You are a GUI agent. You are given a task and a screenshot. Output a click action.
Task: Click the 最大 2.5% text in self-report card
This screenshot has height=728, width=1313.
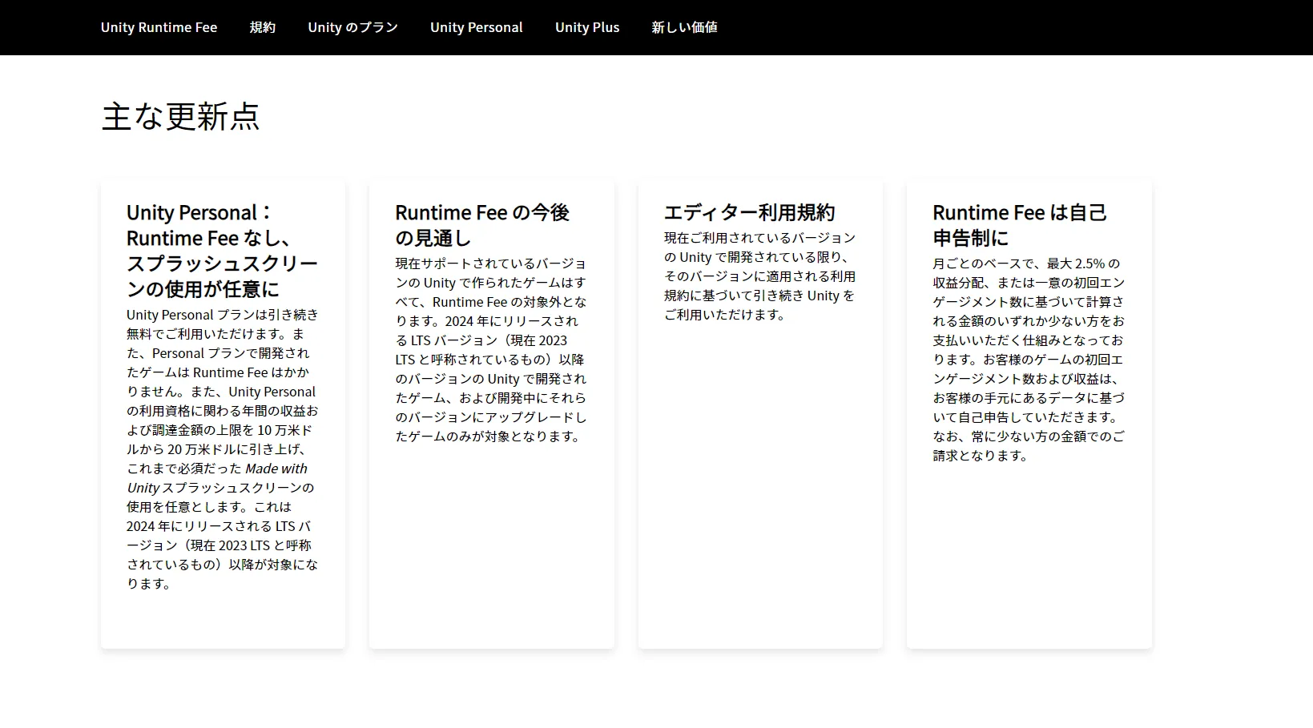1075,263
